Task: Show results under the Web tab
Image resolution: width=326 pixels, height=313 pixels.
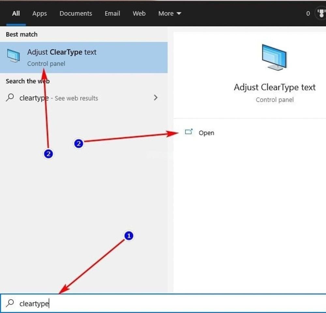Action: tap(139, 14)
